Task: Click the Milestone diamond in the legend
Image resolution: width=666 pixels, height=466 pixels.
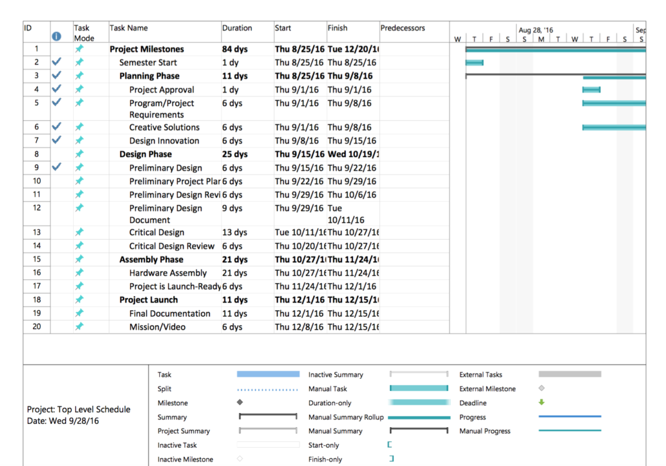Action: pos(239,403)
